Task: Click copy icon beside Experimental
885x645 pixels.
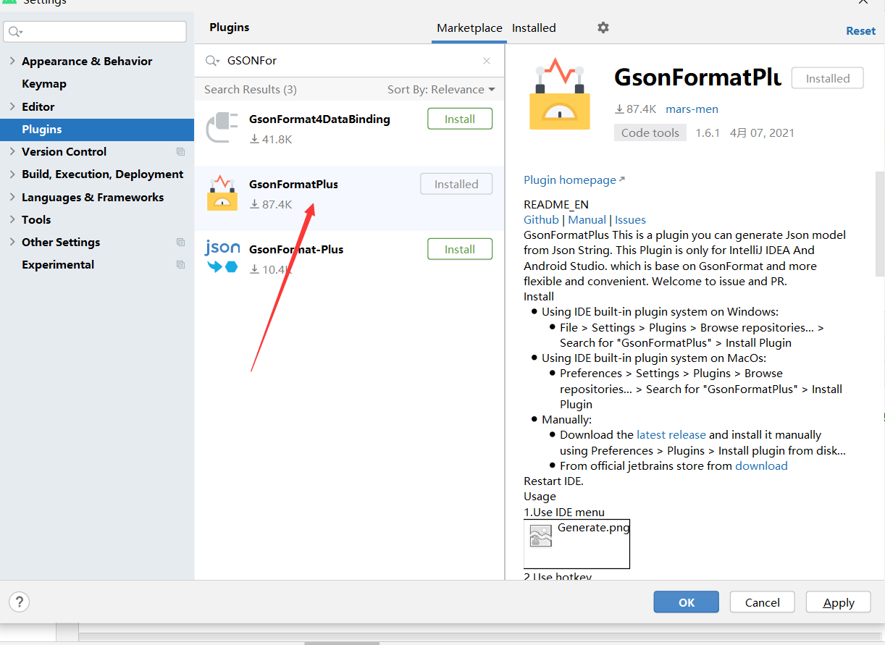Action: (180, 265)
